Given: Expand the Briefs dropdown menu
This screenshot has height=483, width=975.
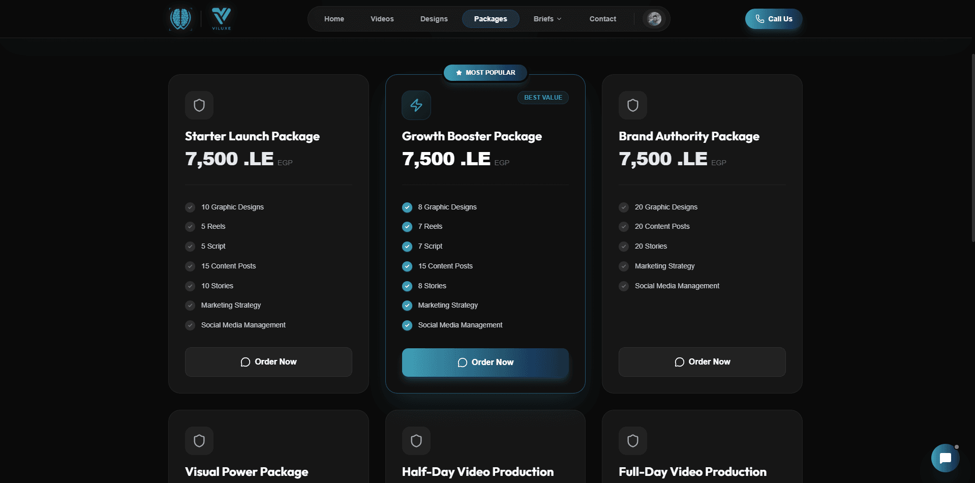Looking at the screenshot, I should (547, 19).
